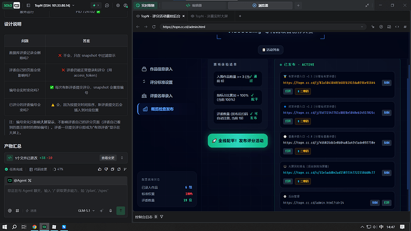This screenshot has width=411, height=231.
Task: Select the TopN 决赛实时大屏 browser tab
Action: tap(209, 16)
